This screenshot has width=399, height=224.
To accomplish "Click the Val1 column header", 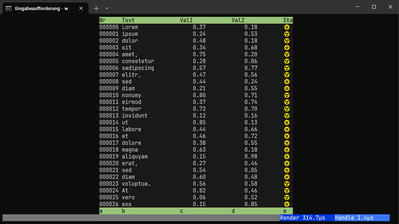I will pyautogui.click(x=186, y=20).
